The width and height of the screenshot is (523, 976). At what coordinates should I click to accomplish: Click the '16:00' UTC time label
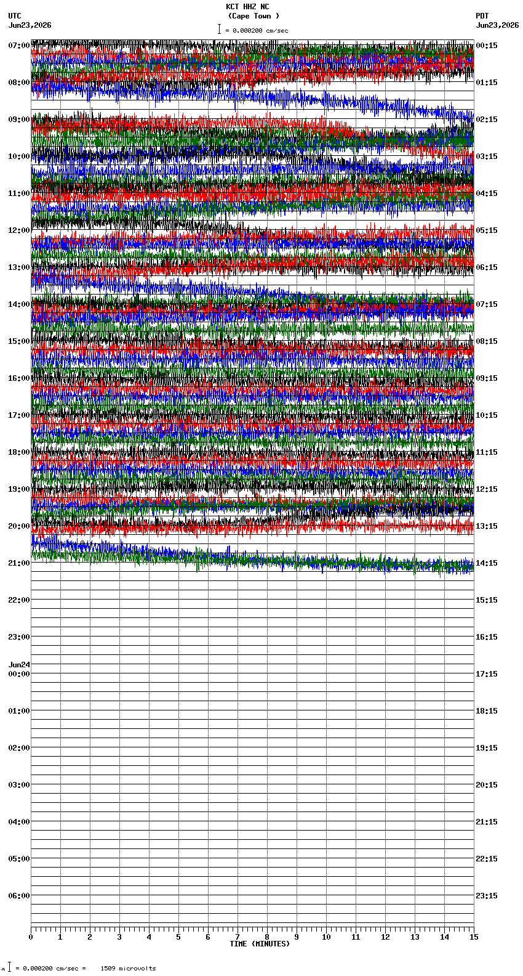(x=18, y=378)
